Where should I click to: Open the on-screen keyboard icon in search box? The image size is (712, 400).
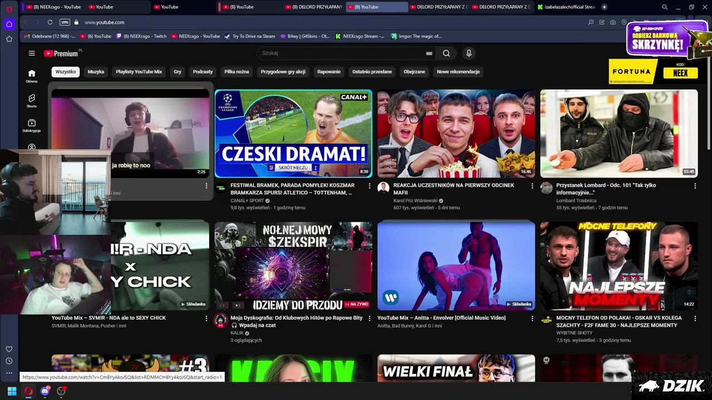click(429, 53)
